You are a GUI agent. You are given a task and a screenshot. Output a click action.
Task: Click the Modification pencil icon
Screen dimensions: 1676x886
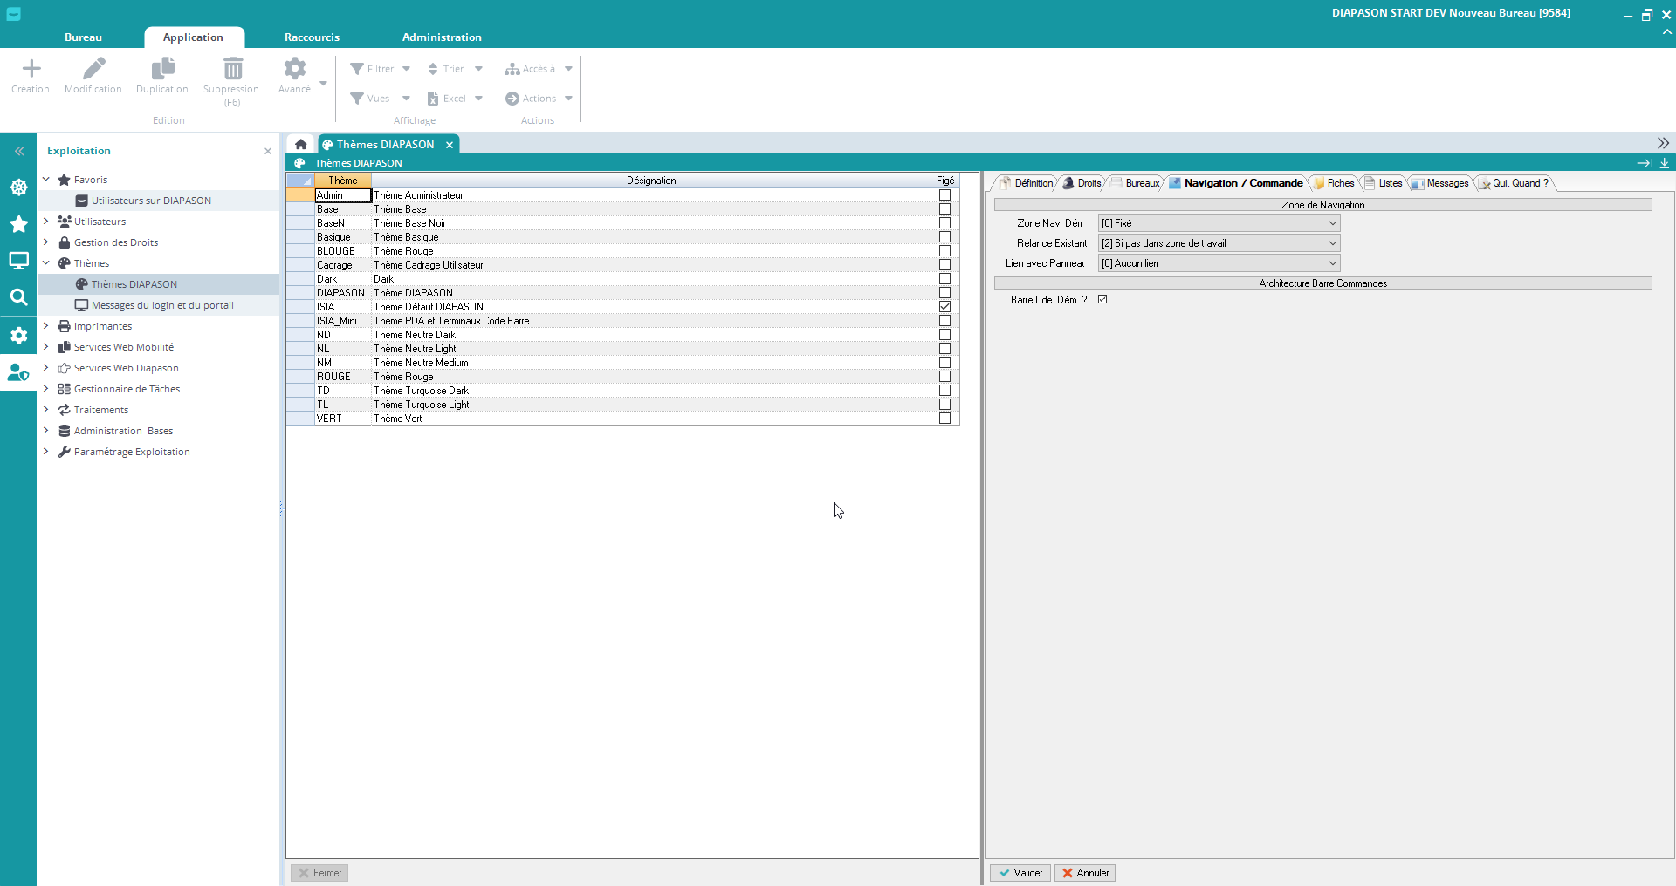pyautogui.click(x=93, y=69)
